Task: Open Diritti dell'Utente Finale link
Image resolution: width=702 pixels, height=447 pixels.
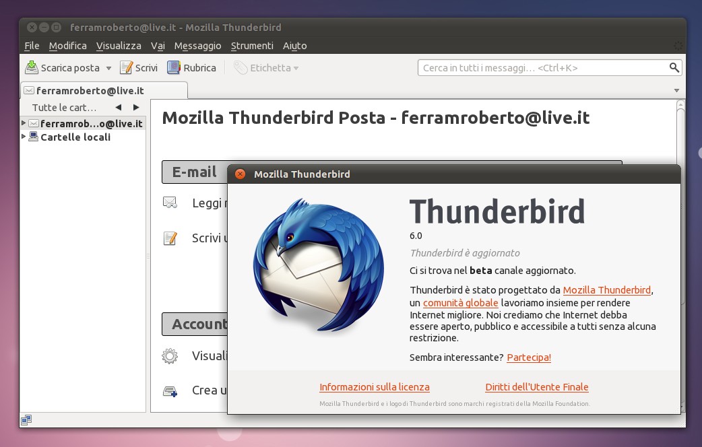Action: [537, 387]
